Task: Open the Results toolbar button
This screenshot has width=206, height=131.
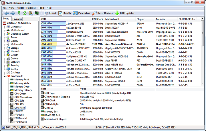Action: pos(64,13)
